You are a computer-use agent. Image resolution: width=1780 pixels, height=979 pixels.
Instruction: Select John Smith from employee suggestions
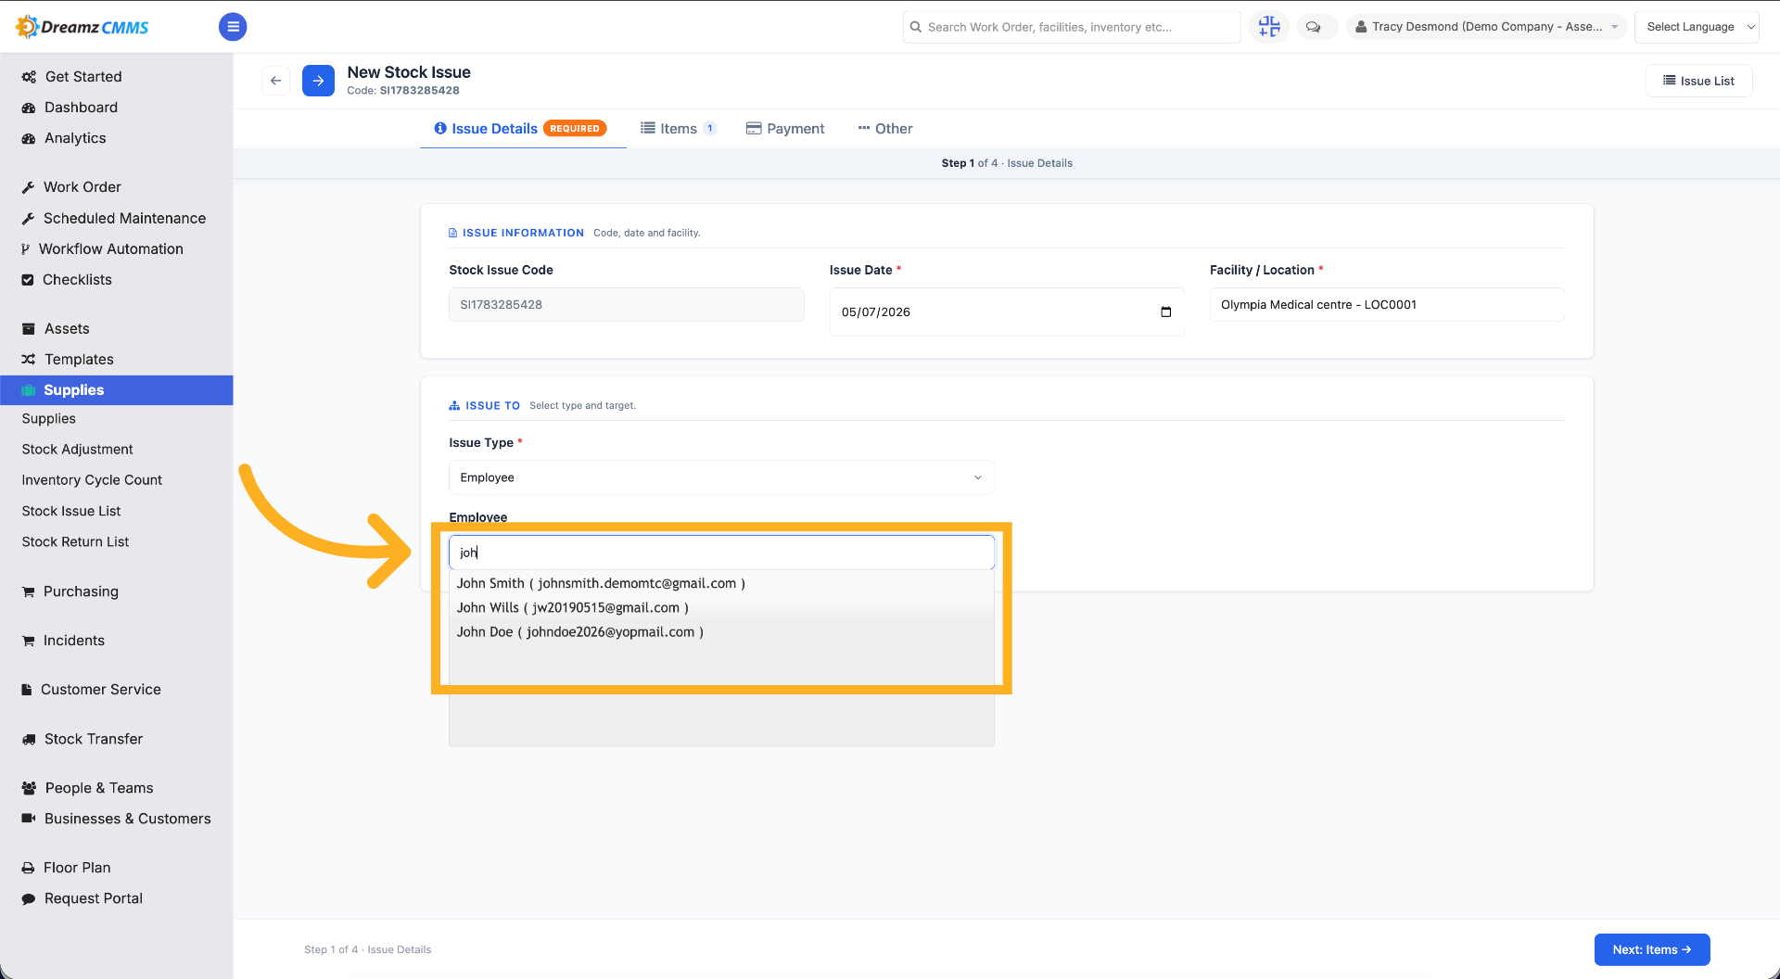click(721, 583)
